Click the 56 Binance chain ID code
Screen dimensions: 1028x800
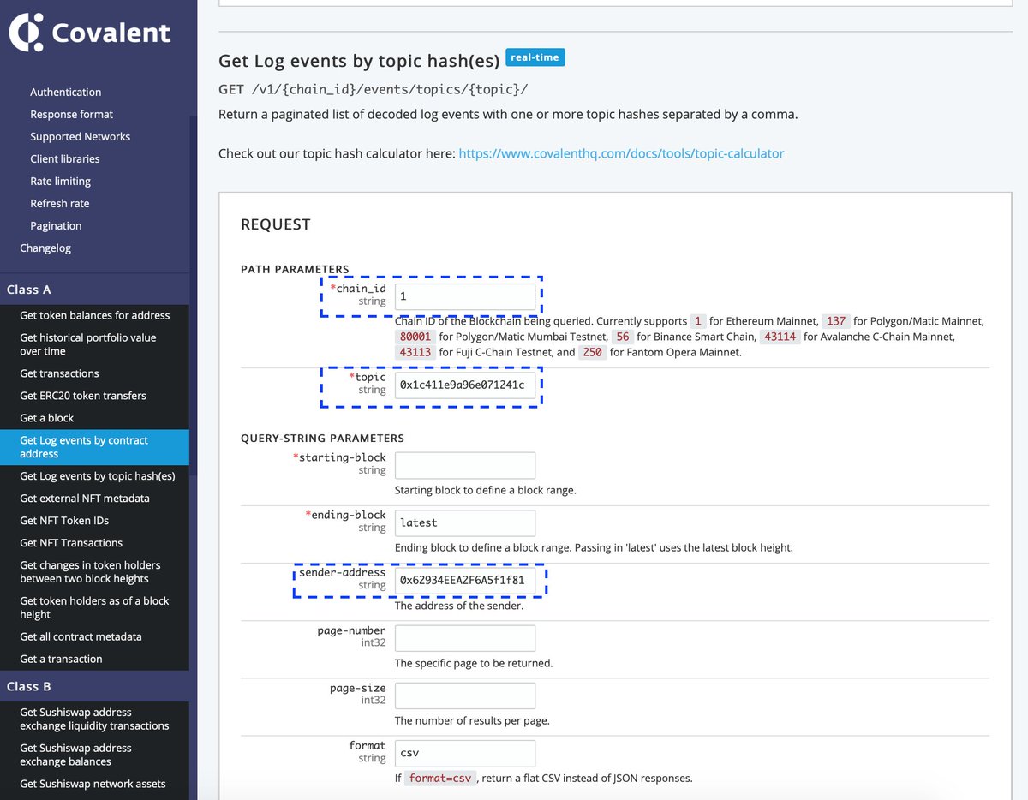(x=623, y=337)
